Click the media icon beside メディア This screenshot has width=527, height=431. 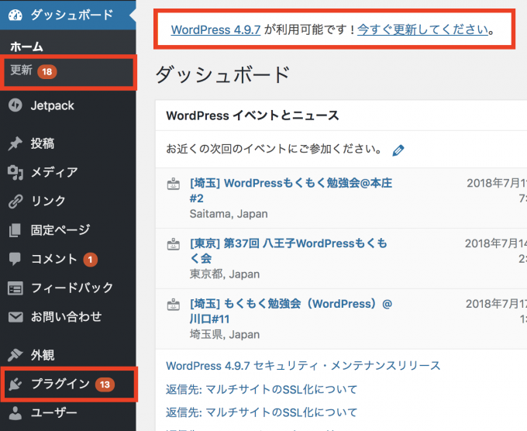point(15,172)
